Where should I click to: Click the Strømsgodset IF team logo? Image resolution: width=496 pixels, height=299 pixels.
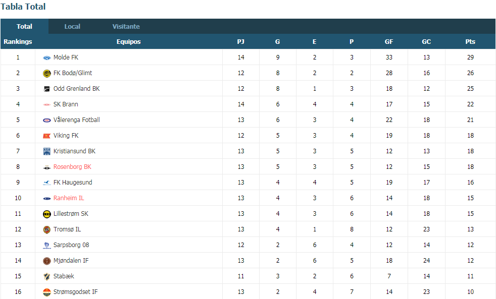[x=47, y=292]
